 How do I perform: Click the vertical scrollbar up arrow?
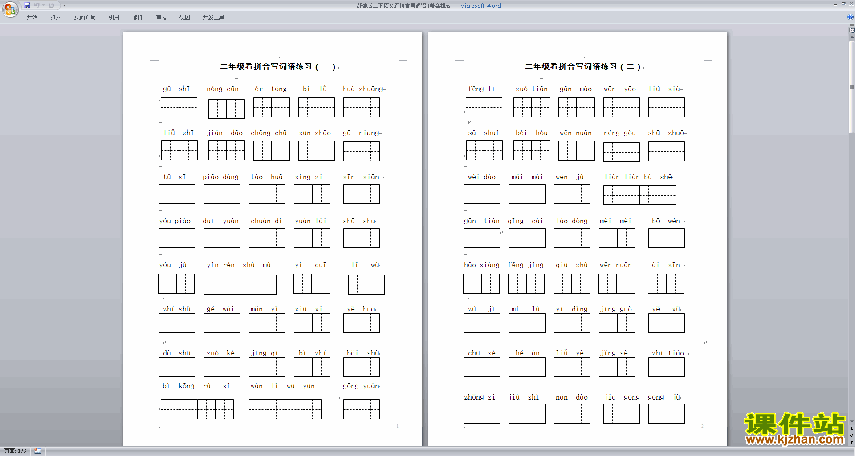[851, 38]
